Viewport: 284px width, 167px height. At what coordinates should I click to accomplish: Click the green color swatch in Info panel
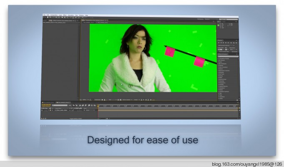(x=218, y=25)
